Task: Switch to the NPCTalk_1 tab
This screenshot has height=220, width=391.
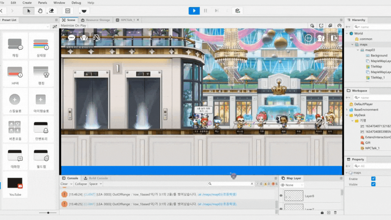Action: [x=126, y=20]
